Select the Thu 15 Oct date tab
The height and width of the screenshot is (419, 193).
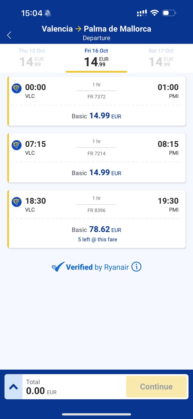click(x=32, y=58)
